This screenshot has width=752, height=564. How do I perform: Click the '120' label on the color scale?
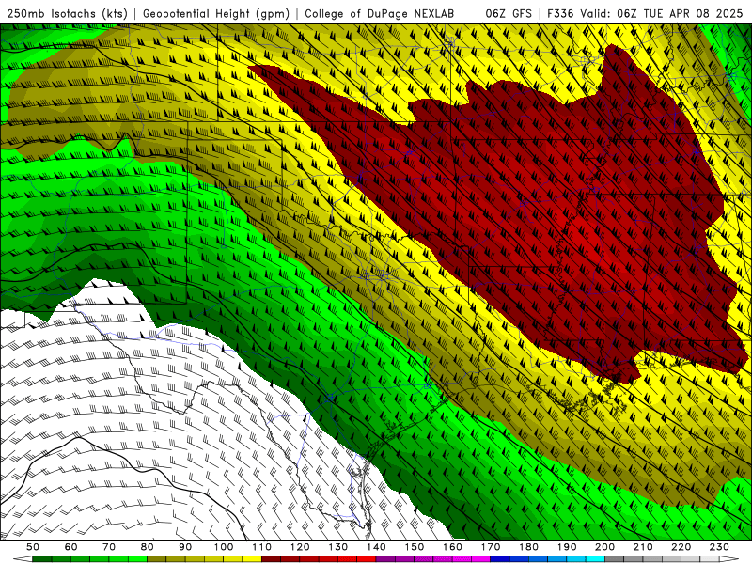[300, 547]
